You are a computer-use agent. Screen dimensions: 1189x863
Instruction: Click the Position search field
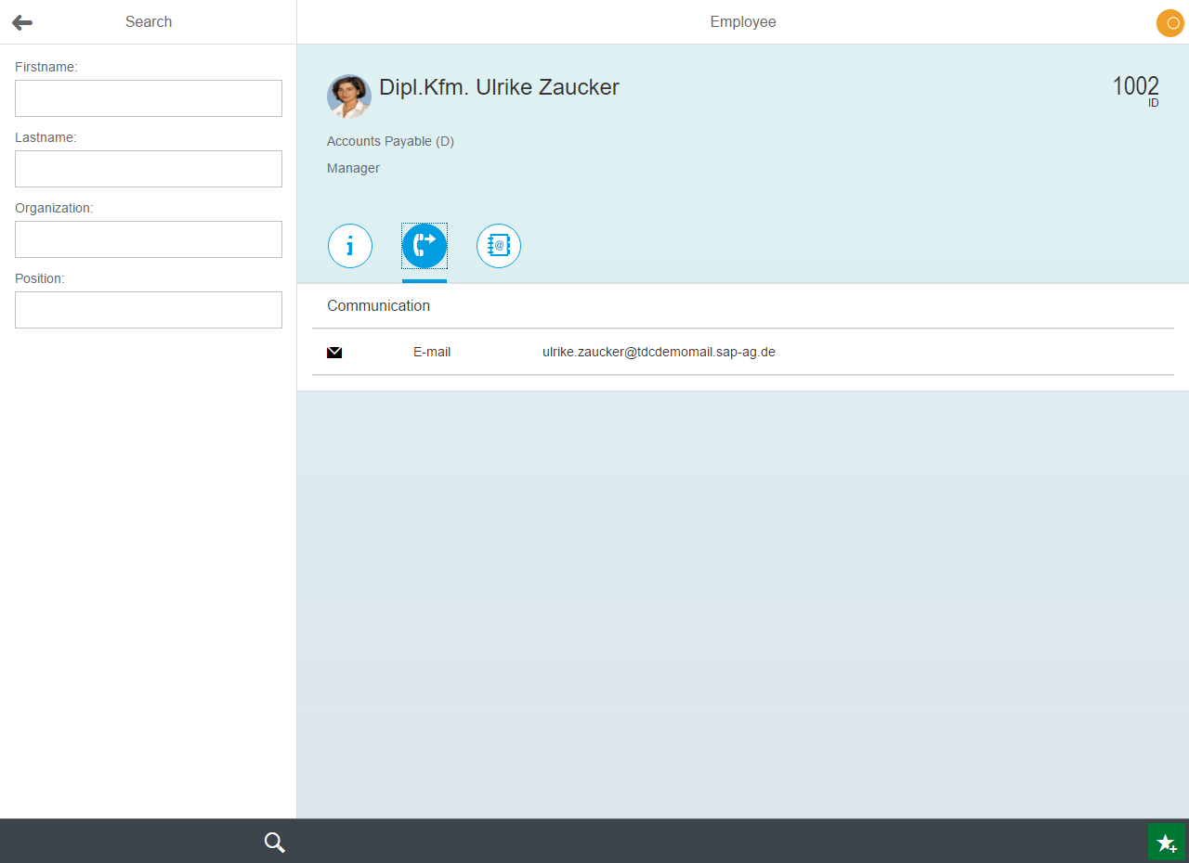tap(149, 310)
